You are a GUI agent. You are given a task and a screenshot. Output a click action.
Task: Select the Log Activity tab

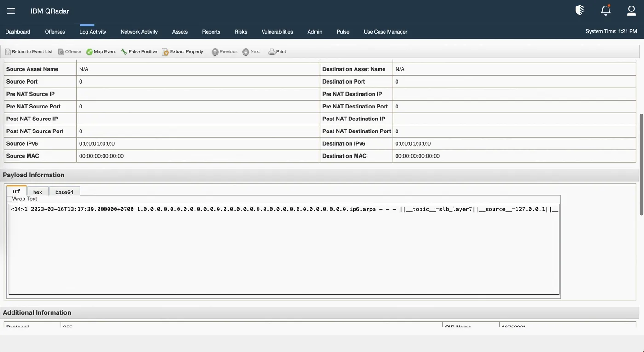pos(93,32)
